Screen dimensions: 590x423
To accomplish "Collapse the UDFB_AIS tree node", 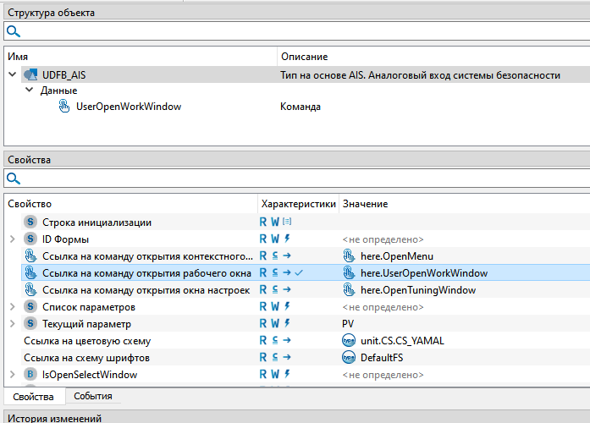I will pyautogui.click(x=12, y=75).
